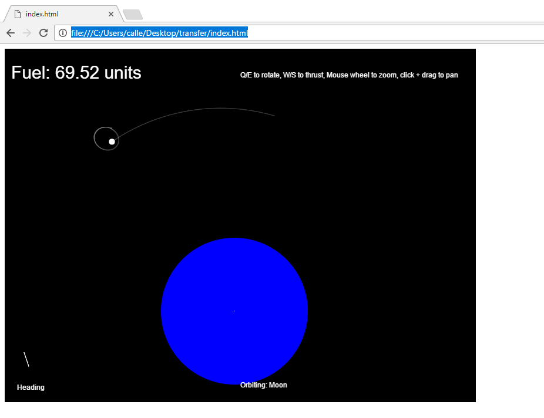Select the index.html browser tab
This screenshot has width=544, height=418.
63,14
